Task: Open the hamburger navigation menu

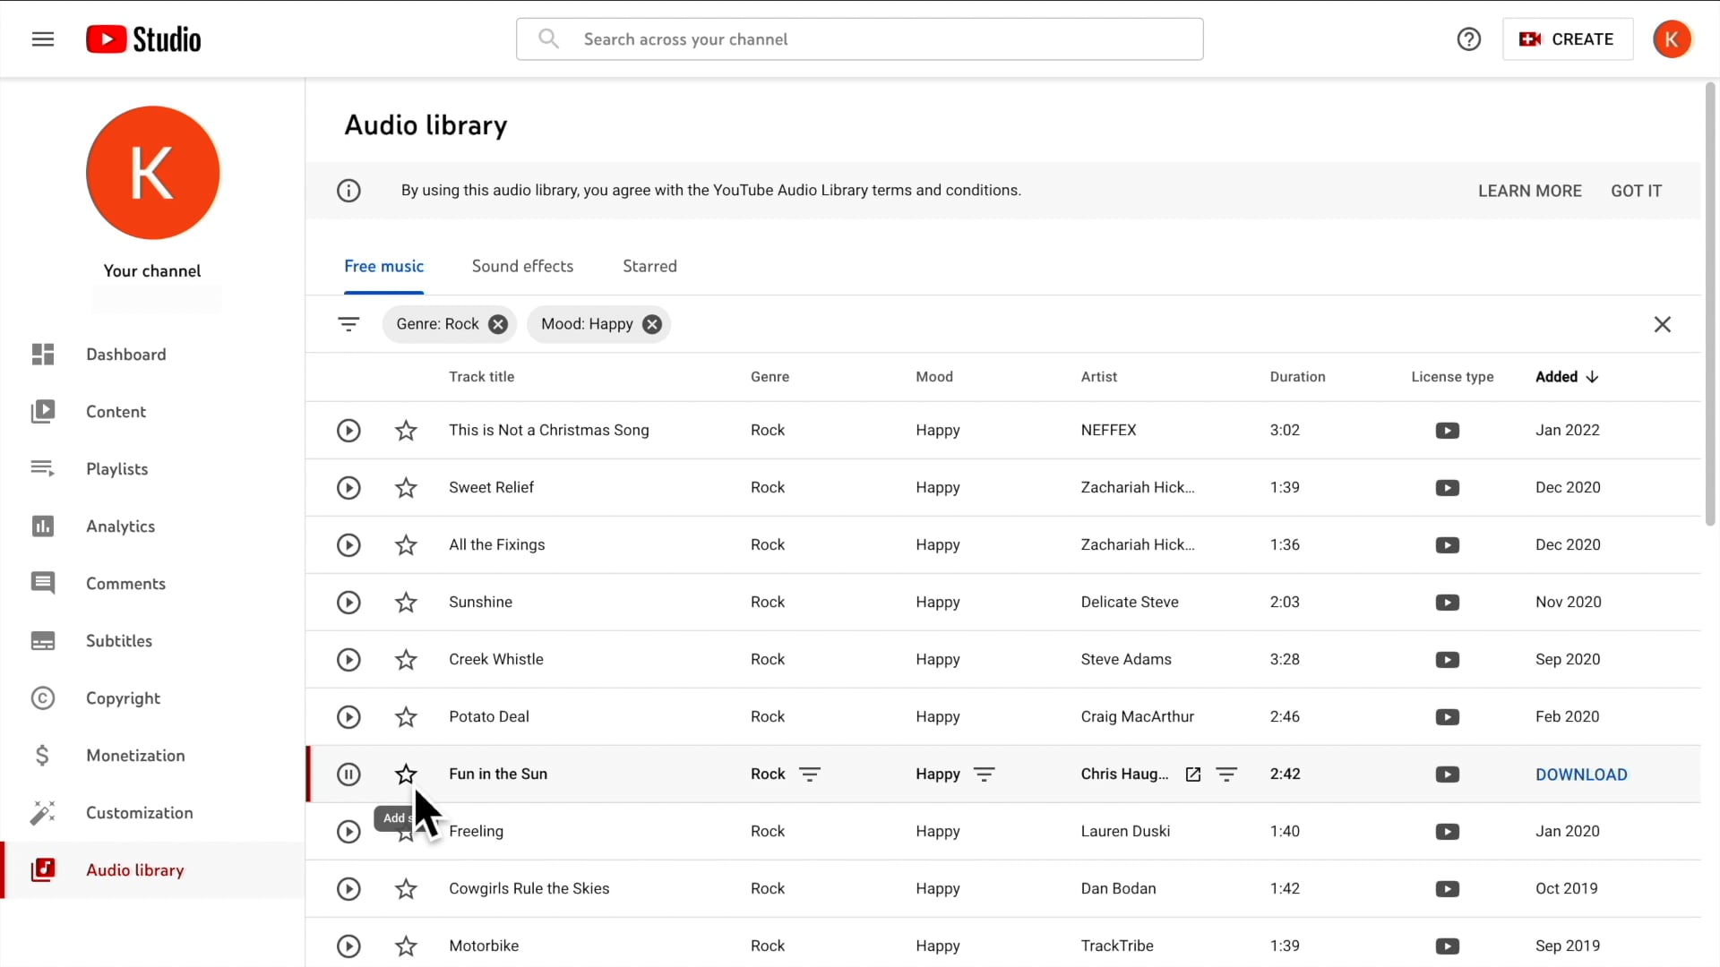Action: point(43,39)
